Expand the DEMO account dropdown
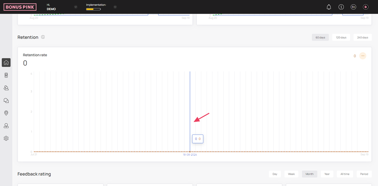The height and width of the screenshot is (186, 378). pos(76,7)
